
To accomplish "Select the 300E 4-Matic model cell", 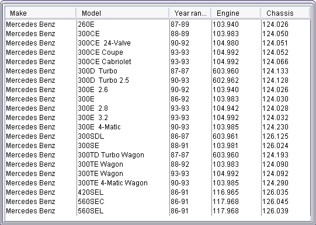I will tap(123, 127).
